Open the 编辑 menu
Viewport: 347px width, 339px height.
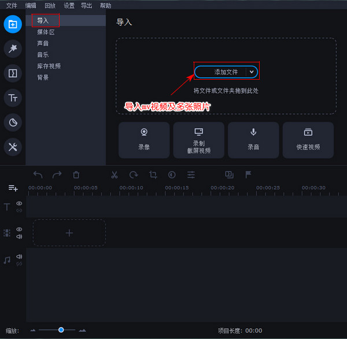(31, 6)
